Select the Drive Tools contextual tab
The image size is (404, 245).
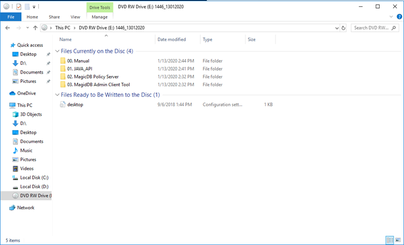point(100,8)
